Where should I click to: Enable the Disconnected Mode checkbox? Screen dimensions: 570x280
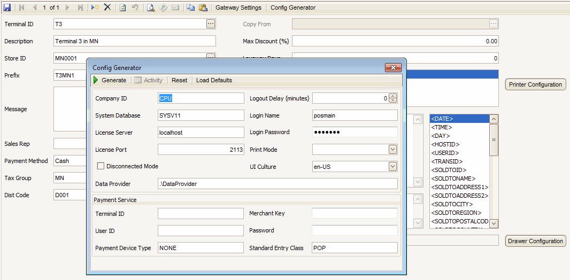101,166
